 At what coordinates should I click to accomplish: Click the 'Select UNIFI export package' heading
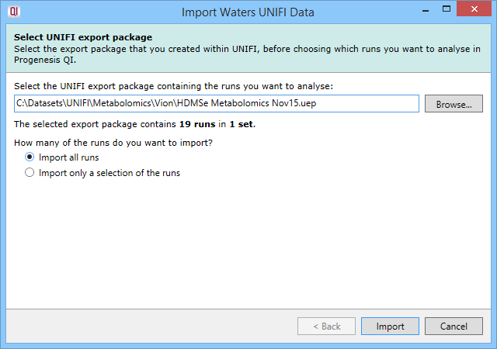[x=83, y=37]
